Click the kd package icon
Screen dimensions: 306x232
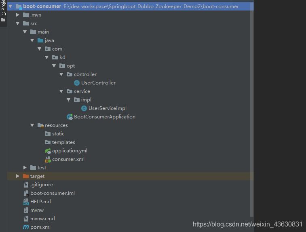[55, 57]
